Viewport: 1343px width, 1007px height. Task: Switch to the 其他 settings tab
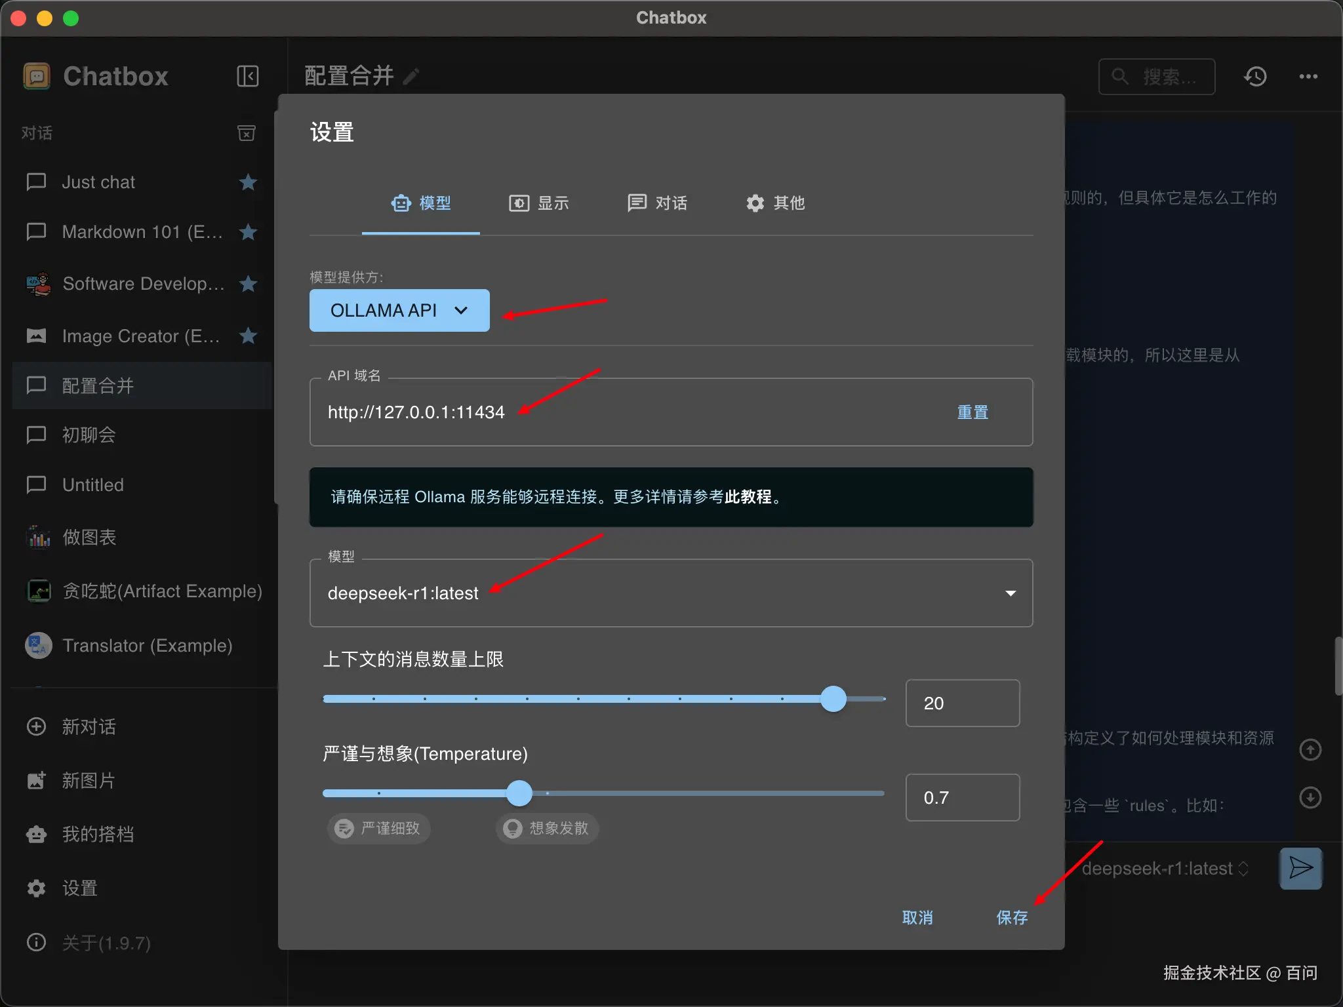[x=775, y=203]
